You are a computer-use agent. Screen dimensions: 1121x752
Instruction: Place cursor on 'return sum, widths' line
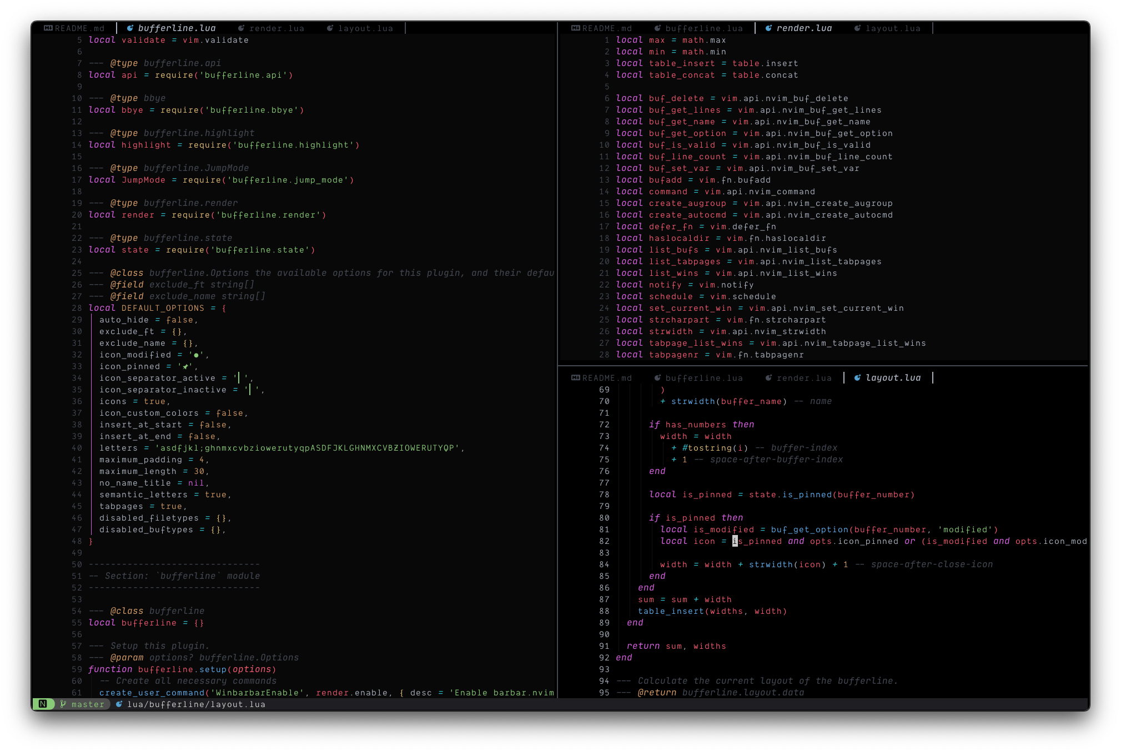click(676, 646)
